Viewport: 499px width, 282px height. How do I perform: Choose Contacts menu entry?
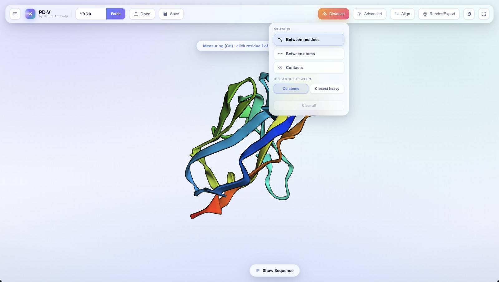(x=309, y=68)
